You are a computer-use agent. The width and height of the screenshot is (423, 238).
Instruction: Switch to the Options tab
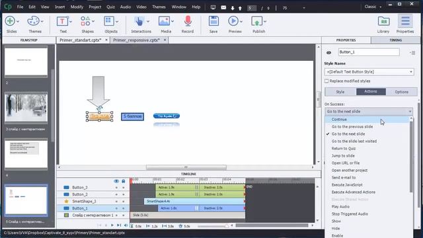coord(401,92)
